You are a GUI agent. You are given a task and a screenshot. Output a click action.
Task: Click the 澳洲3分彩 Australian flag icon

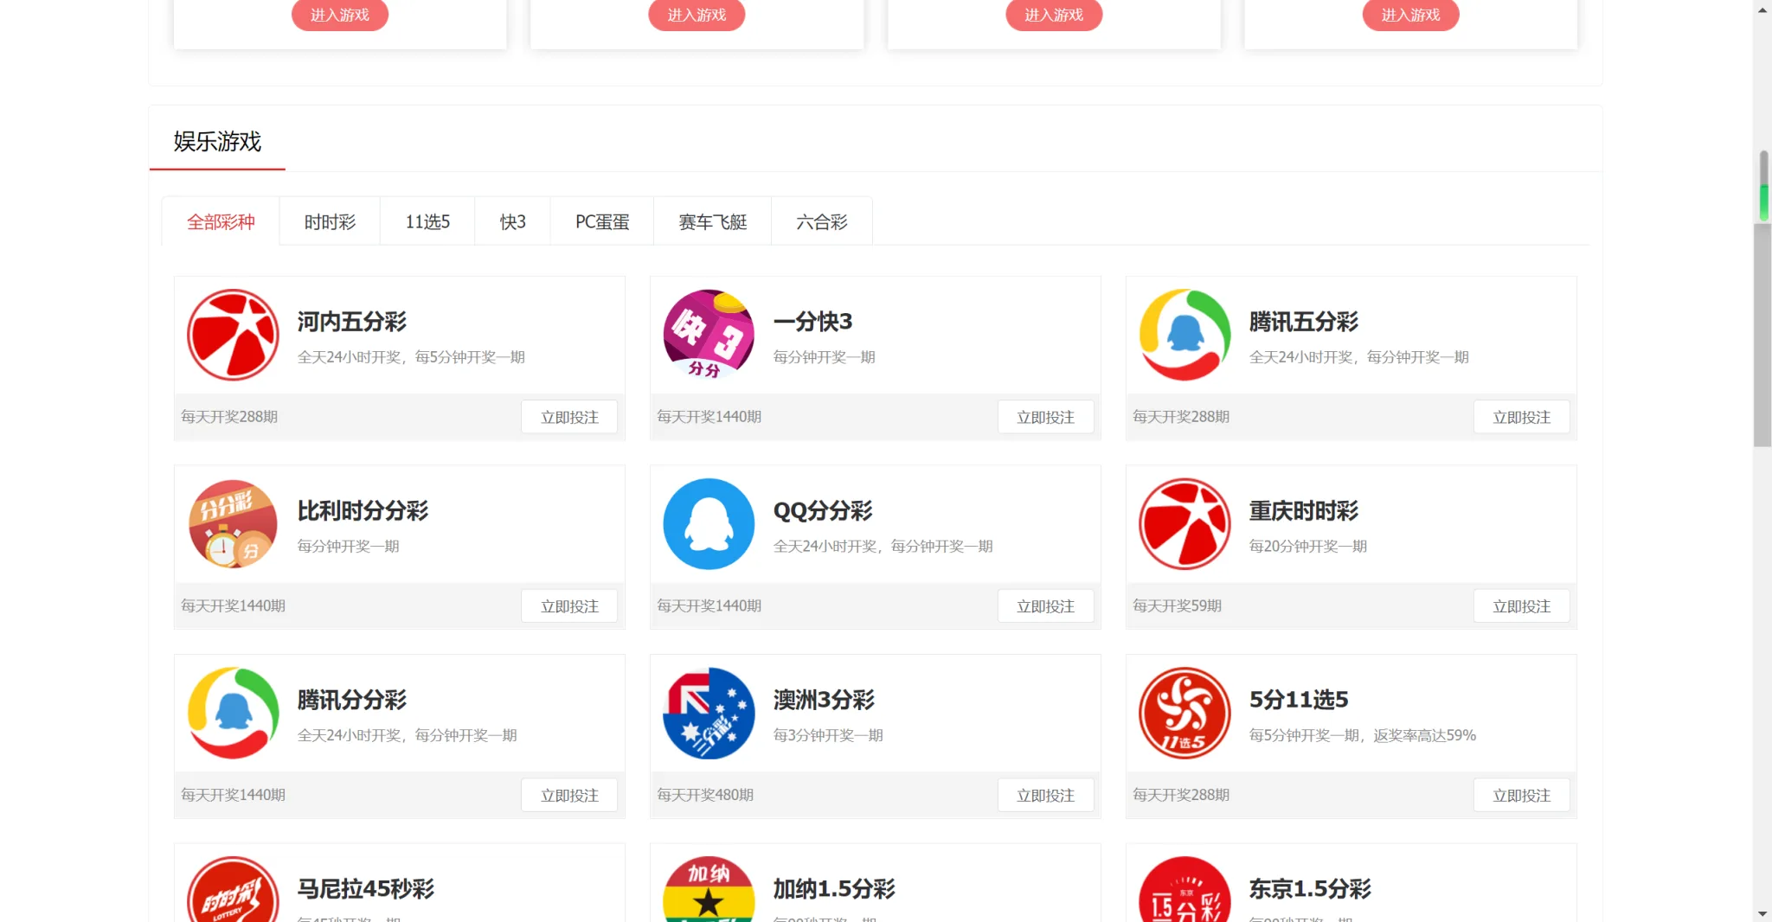pos(708,712)
